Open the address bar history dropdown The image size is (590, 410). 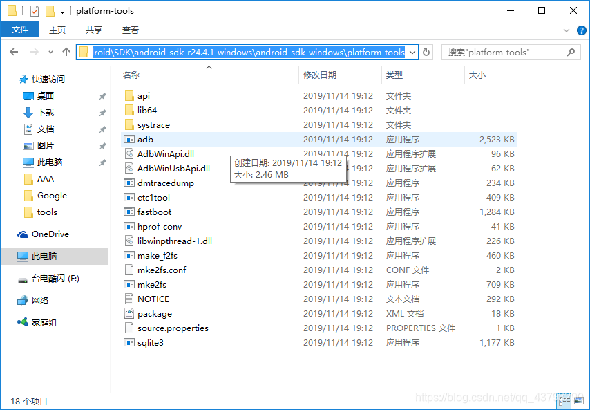(412, 53)
